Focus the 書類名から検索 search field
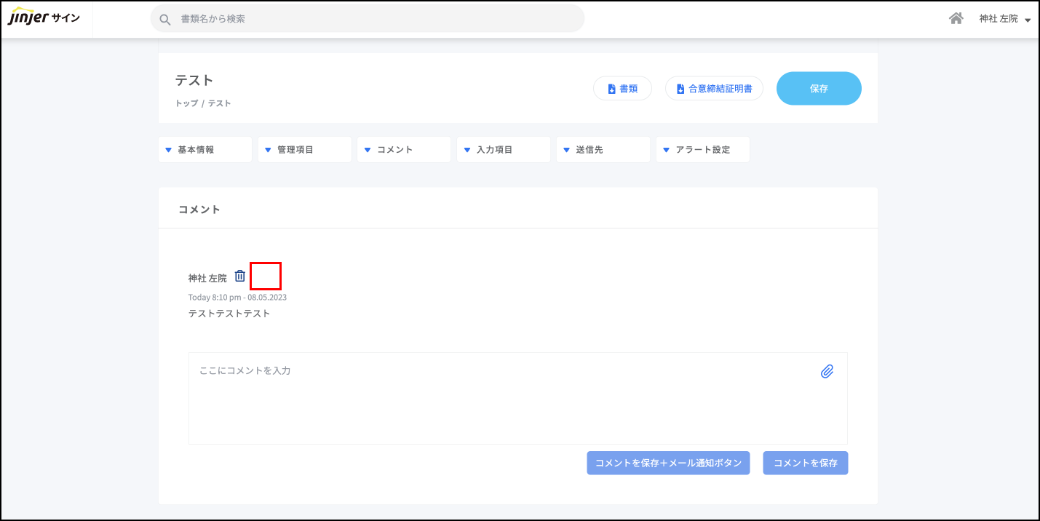This screenshot has width=1040, height=521. coord(378,19)
